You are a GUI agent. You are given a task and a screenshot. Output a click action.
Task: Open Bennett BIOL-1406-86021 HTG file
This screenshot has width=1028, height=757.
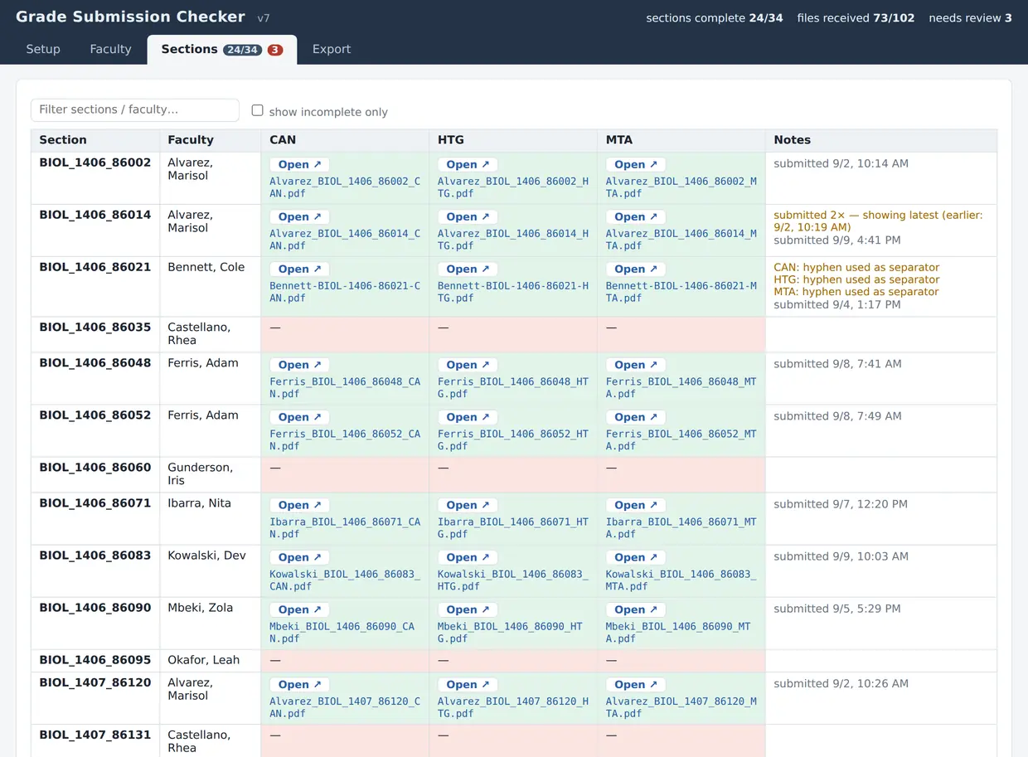468,269
